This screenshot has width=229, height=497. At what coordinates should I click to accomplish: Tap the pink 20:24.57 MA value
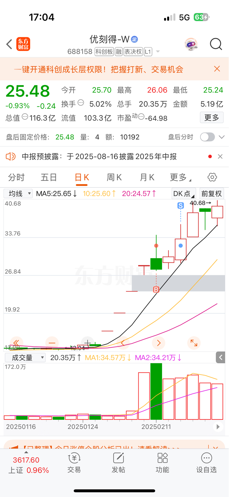point(139,194)
